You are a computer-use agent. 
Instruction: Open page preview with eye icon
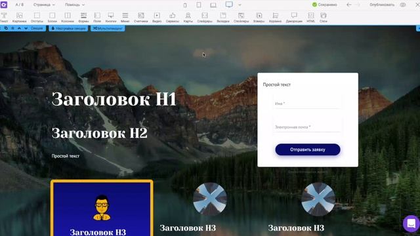pyautogui.click(x=403, y=5)
